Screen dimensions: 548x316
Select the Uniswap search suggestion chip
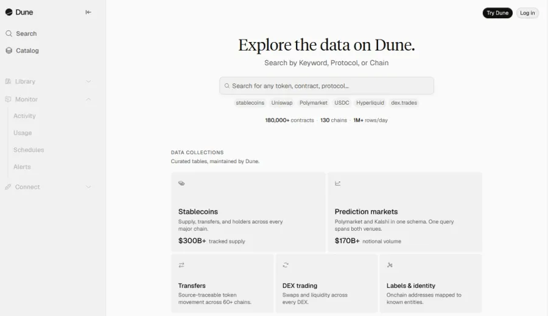[x=282, y=103]
